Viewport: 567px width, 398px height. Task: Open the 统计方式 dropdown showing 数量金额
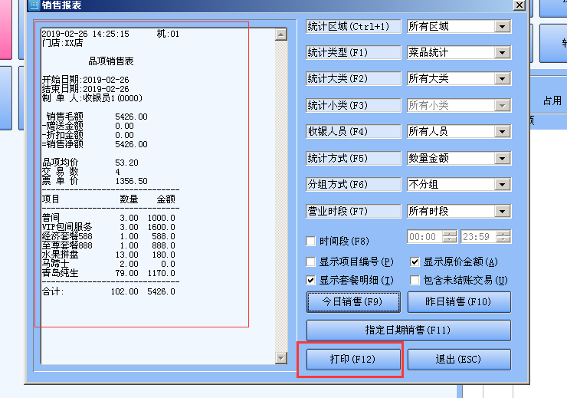[502, 159]
